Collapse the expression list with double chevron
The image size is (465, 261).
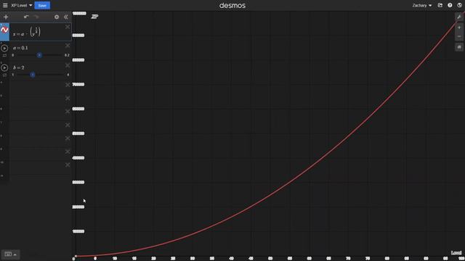click(x=66, y=17)
